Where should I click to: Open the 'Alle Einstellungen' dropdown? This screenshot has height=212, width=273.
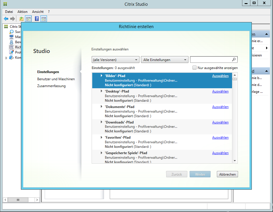(165, 60)
